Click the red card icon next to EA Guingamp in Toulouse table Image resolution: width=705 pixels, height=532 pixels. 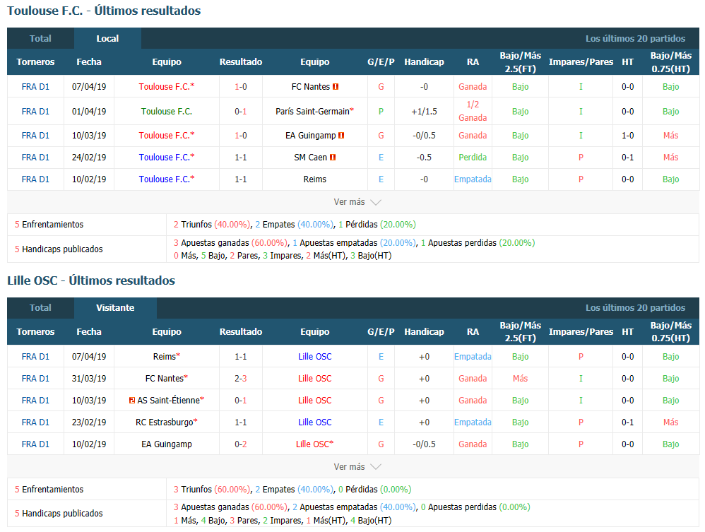pos(341,136)
